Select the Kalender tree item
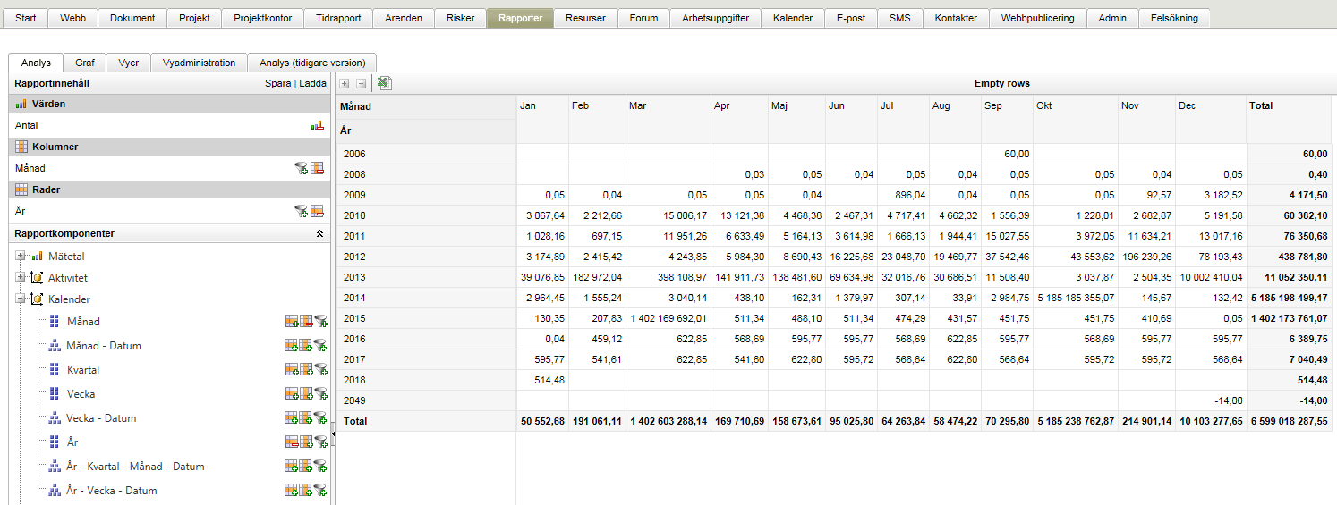 click(x=69, y=299)
